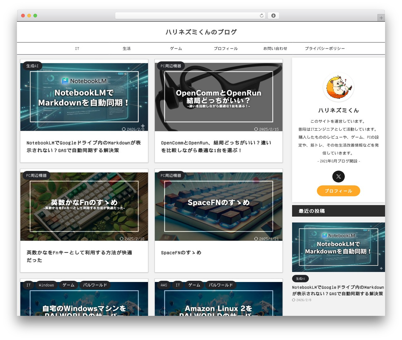
Task: Open sidebar recent post NotebookLM title link
Action: click(x=338, y=290)
